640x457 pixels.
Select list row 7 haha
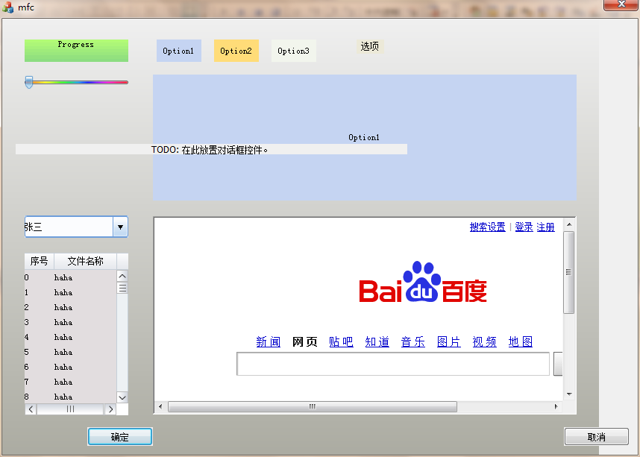click(71, 382)
